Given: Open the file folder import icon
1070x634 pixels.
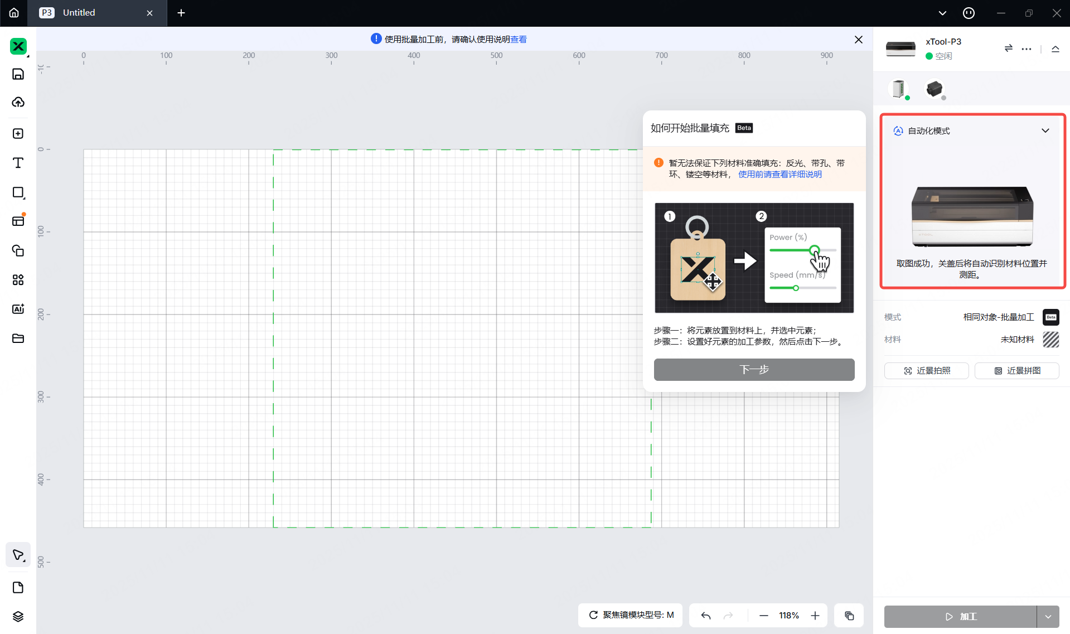Looking at the screenshot, I should click(18, 338).
